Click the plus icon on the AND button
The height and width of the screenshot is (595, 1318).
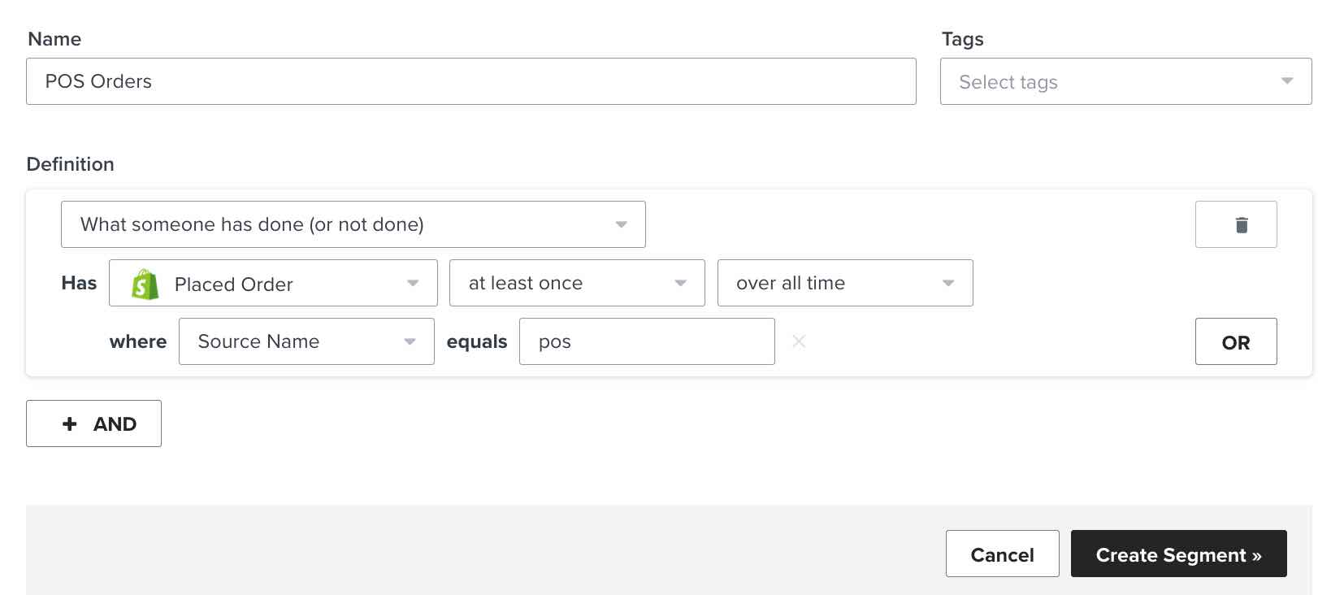point(70,423)
